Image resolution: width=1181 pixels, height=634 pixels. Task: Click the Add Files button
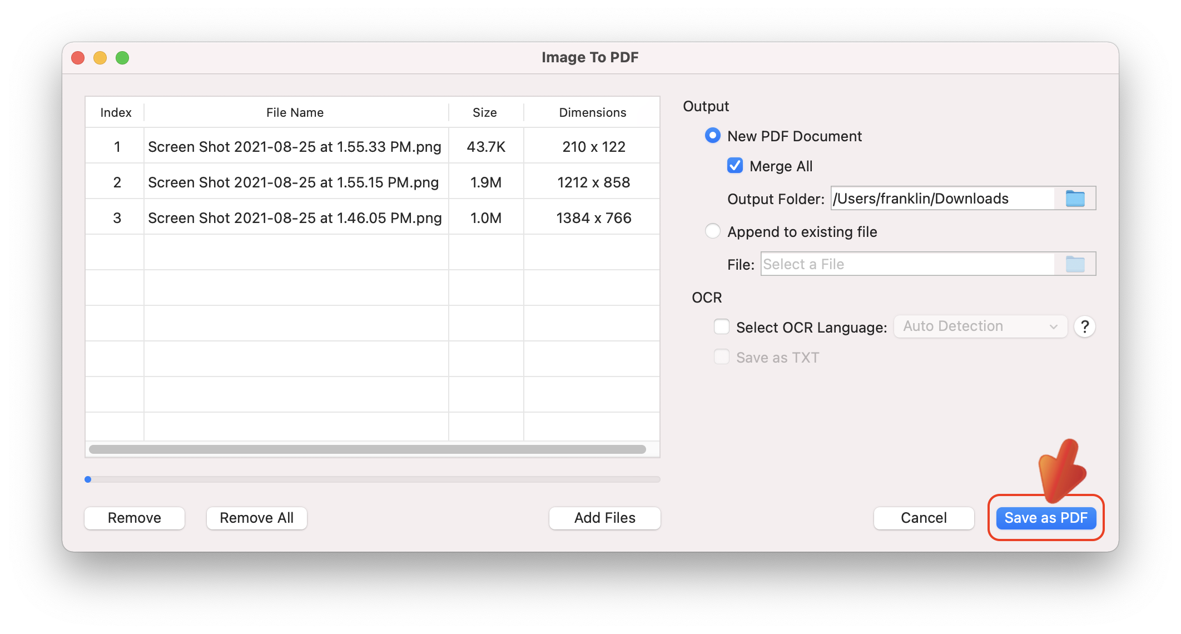coord(604,518)
